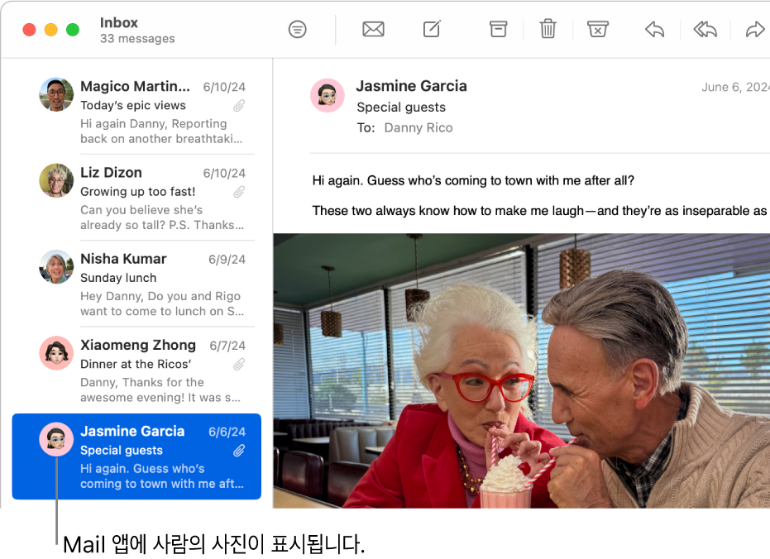Screen dimensions: 770x559
Task: Forward the message with the arrow icon
Action: pyautogui.click(x=755, y=30)
